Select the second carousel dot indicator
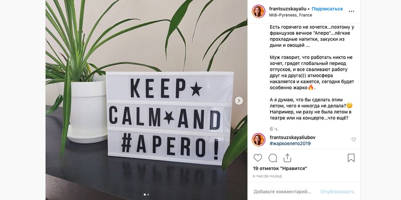Image resolution: width=401 pixels, height=200 pixels. point(148,195)
